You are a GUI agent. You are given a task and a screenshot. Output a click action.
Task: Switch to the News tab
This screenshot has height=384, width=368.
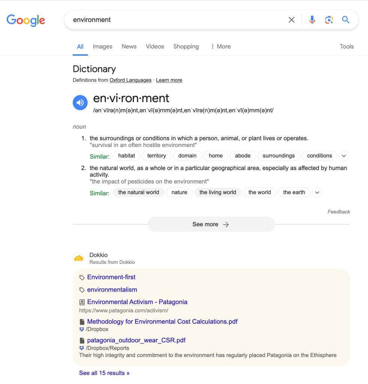pos(129,47)
